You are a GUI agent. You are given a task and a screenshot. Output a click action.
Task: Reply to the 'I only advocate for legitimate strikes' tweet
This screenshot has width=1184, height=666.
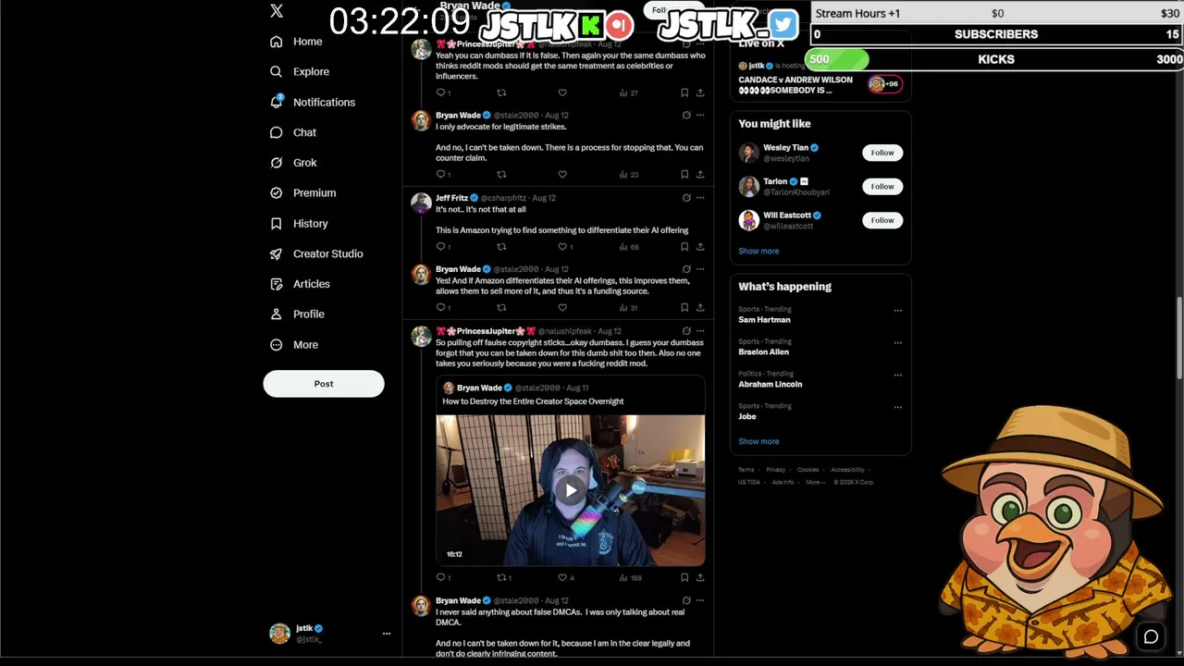(441, 174)
